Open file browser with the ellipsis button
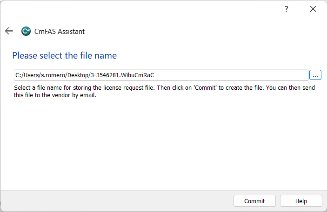The image size is (327, 212). pos(315,75)
